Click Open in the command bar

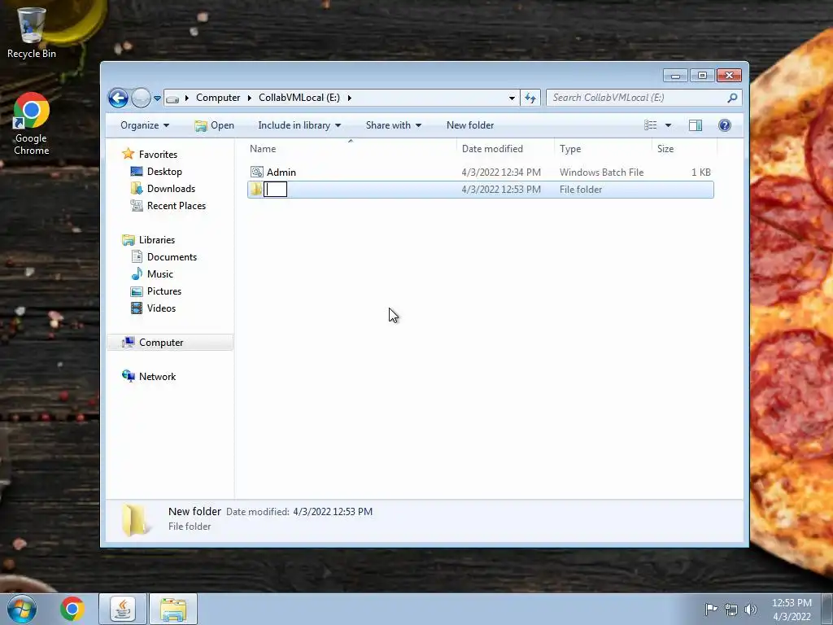[x=215, y=125]
